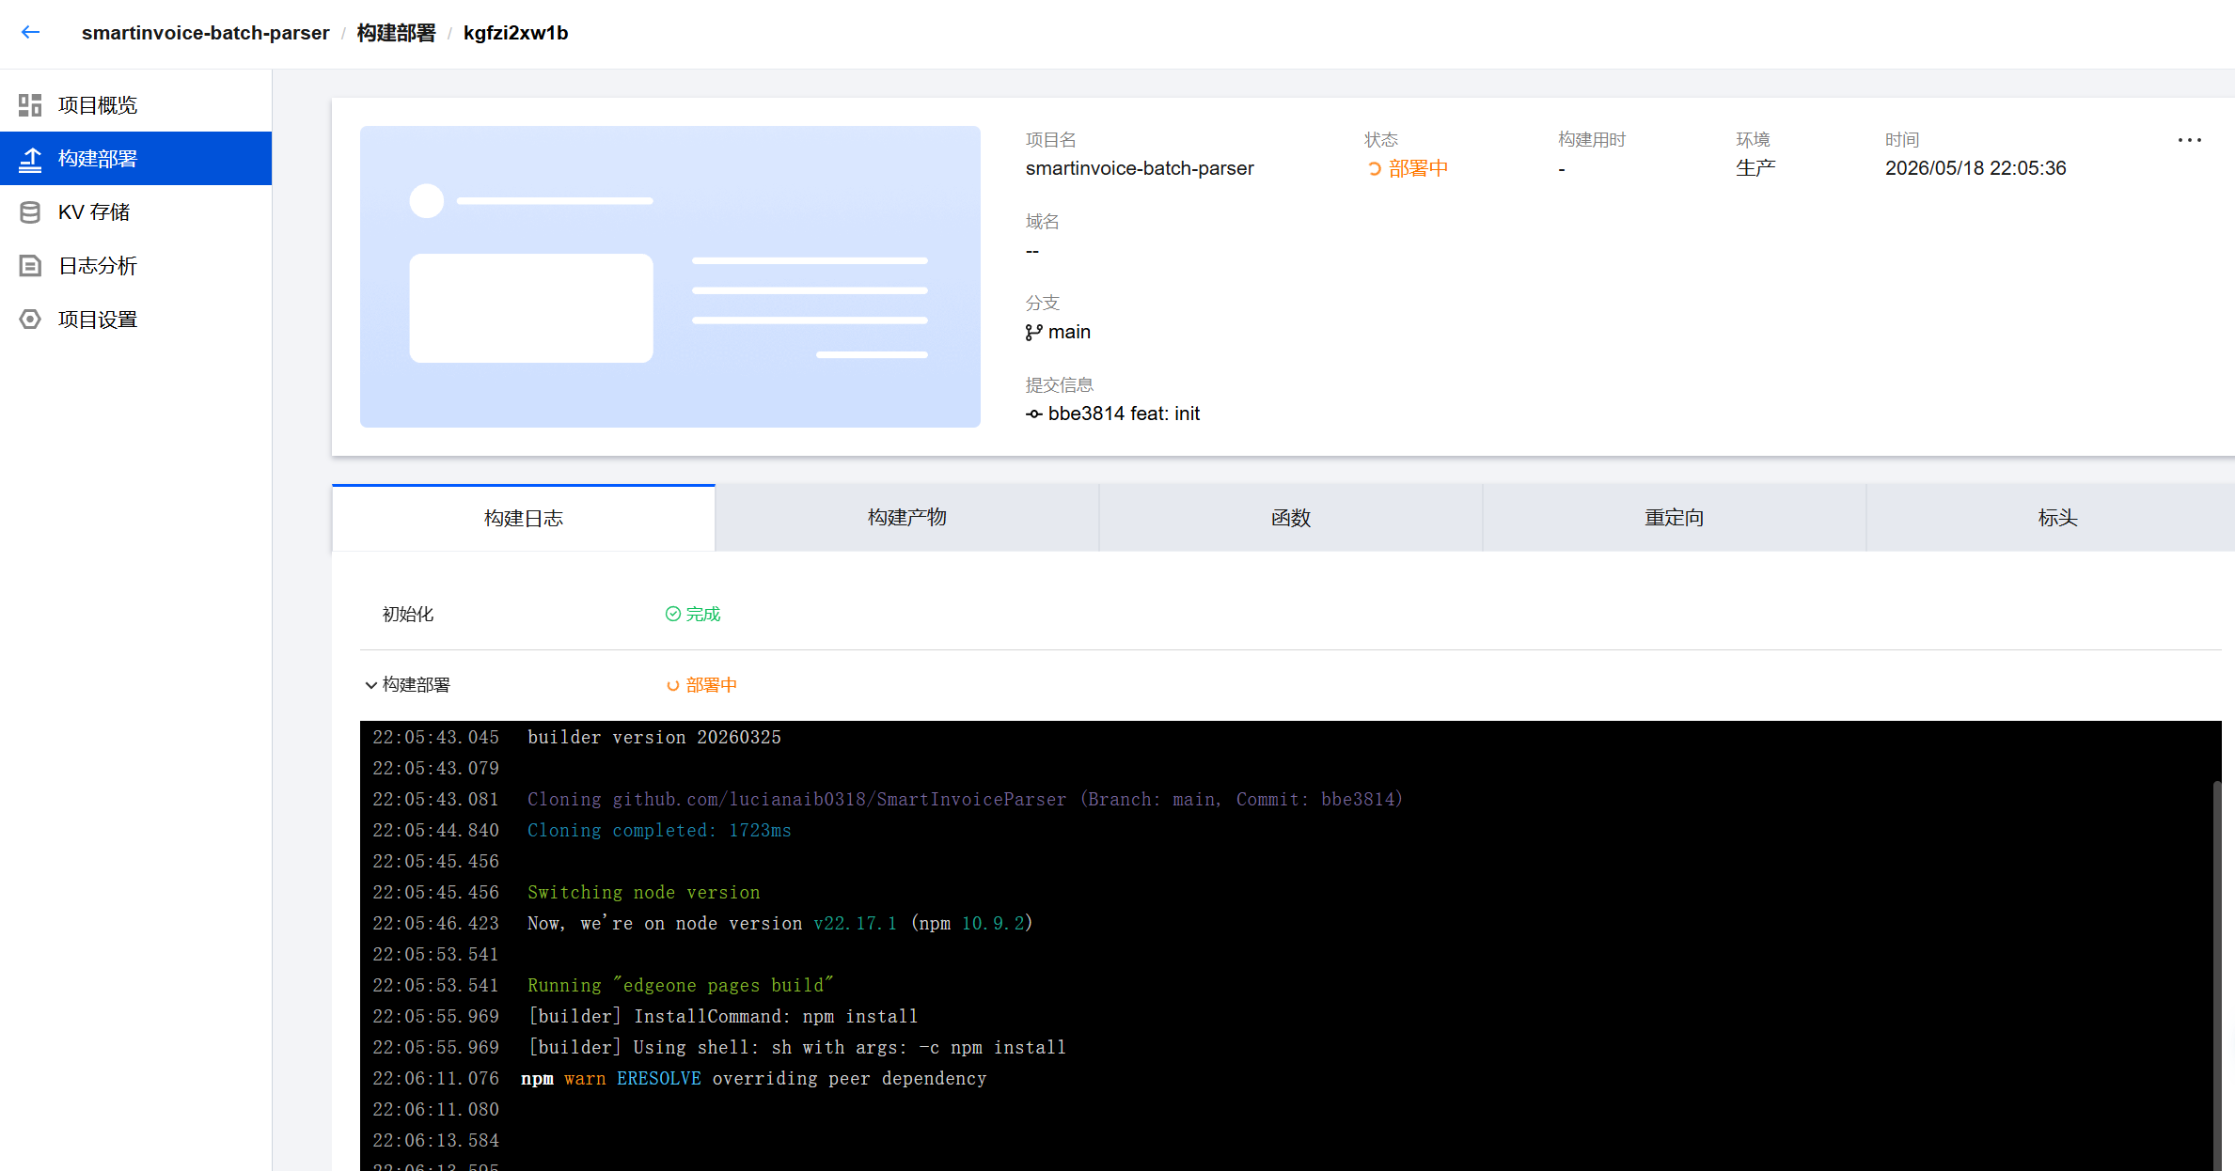Viewport: 2235px width, 1171px height.
Task: Click the 初始化 step row label
Action: coord(408,615)
